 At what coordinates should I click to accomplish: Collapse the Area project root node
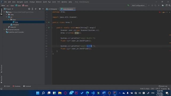click(x=4, y=12)
